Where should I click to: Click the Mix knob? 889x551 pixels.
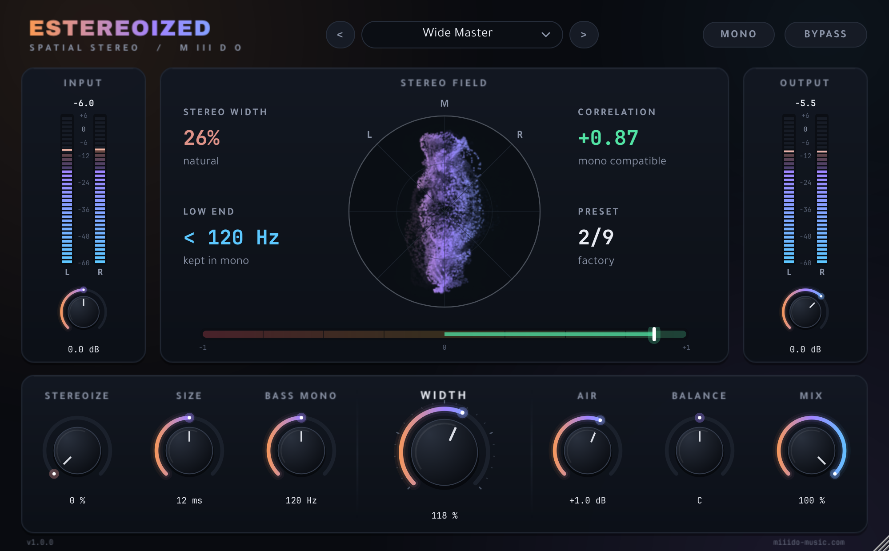[x=812, y=451]
